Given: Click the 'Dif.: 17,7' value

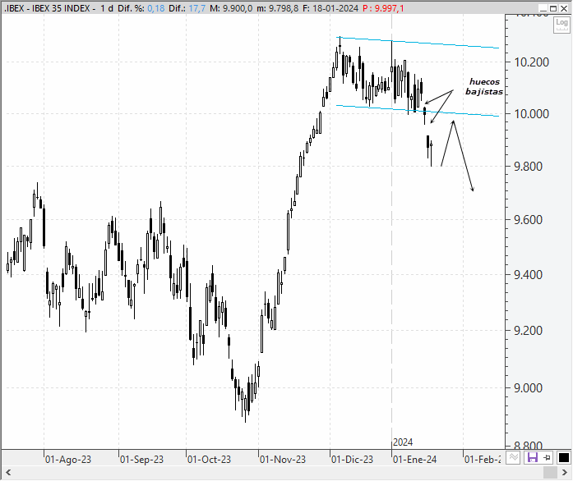Looking at the screenshot, I should click(187, 8).
